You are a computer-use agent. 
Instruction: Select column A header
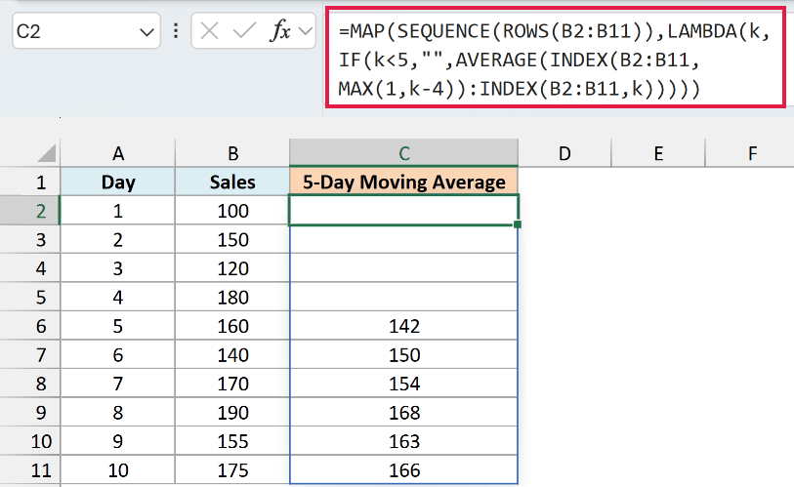tap(118, 153)
